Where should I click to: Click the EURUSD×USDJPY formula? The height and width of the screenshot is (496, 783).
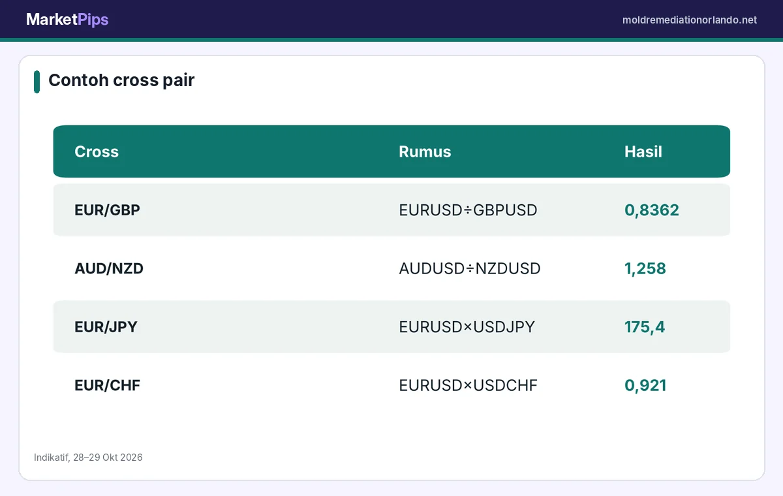point(467,327)
